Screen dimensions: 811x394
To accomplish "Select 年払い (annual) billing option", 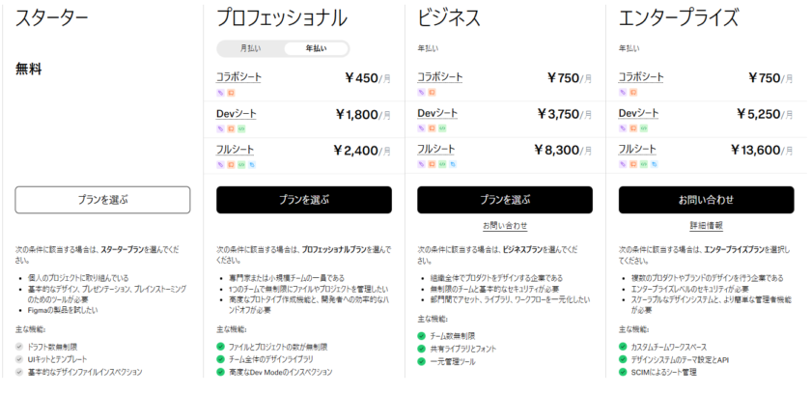I will coord(316,48).
